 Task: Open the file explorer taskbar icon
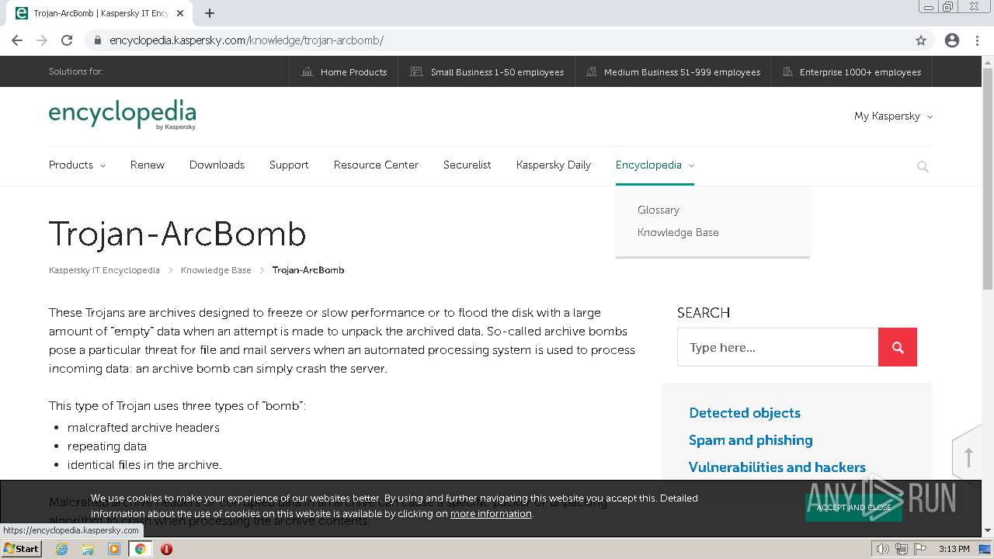click(88, 549)
